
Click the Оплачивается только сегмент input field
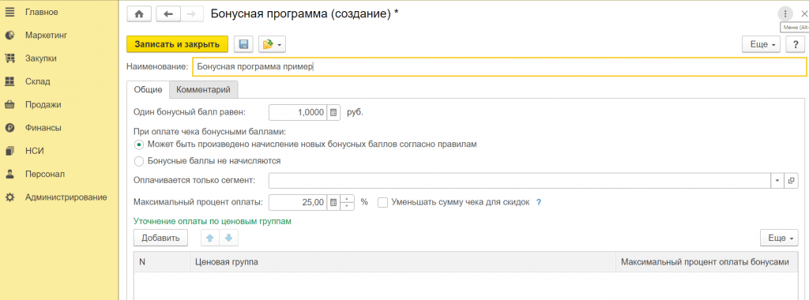click(x=520, y=181)
